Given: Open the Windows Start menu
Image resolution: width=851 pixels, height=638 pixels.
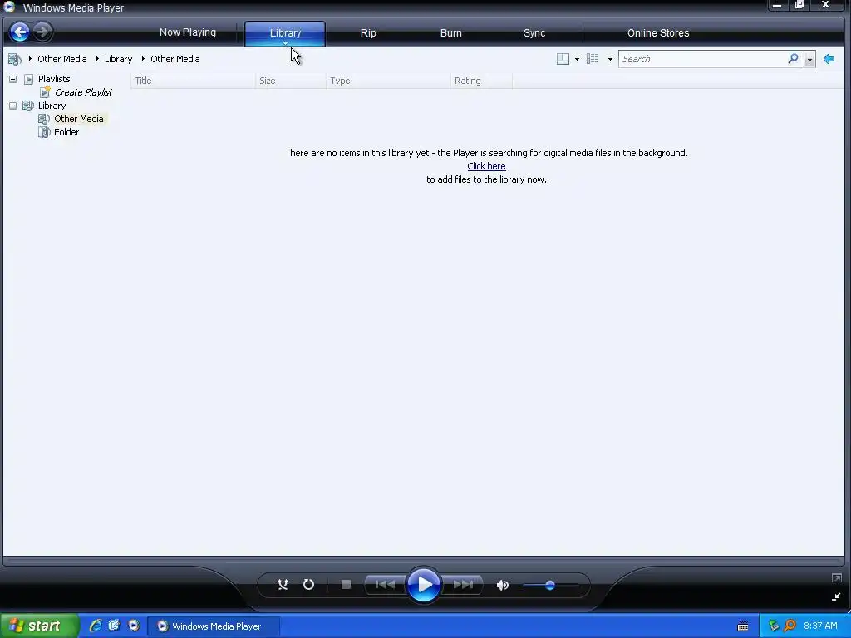Looking at the screenshot, I should pos(39,626).
